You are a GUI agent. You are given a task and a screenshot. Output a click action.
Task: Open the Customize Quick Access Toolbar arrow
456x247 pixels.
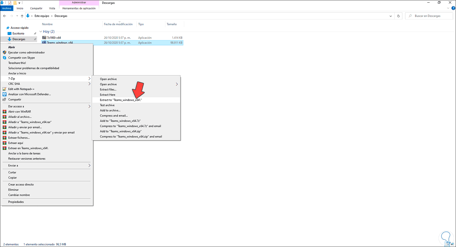(x=19, y=3)
